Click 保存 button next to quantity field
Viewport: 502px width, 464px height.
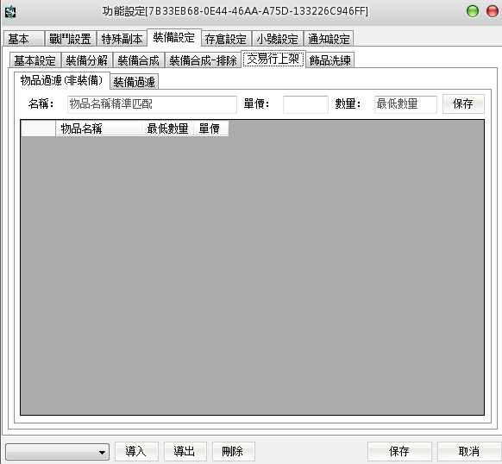pyautogui.click(x=463, y=103)
